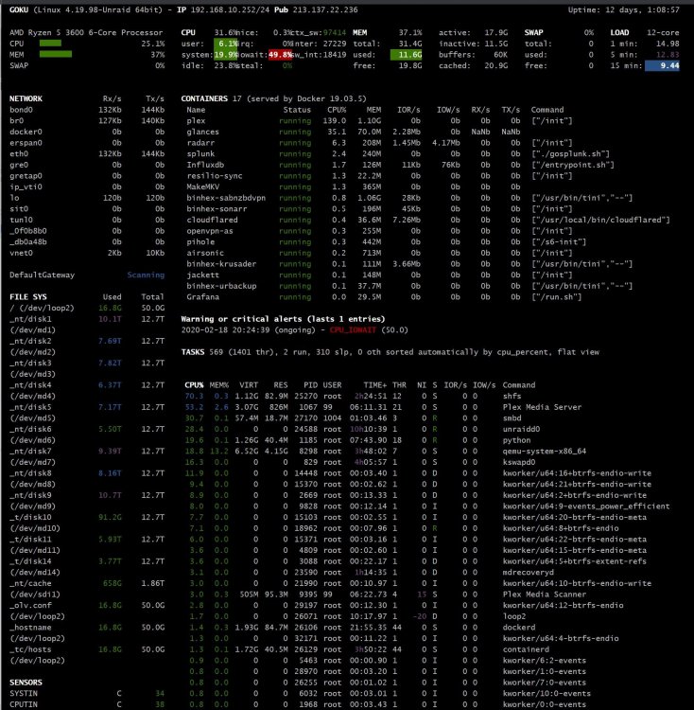
Task: Click the DefaultGateway Scanning status
Action: pos(146,275)
